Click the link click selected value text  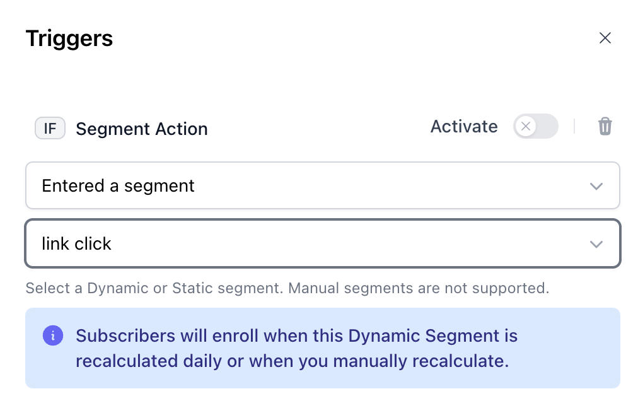click(76, 244)
